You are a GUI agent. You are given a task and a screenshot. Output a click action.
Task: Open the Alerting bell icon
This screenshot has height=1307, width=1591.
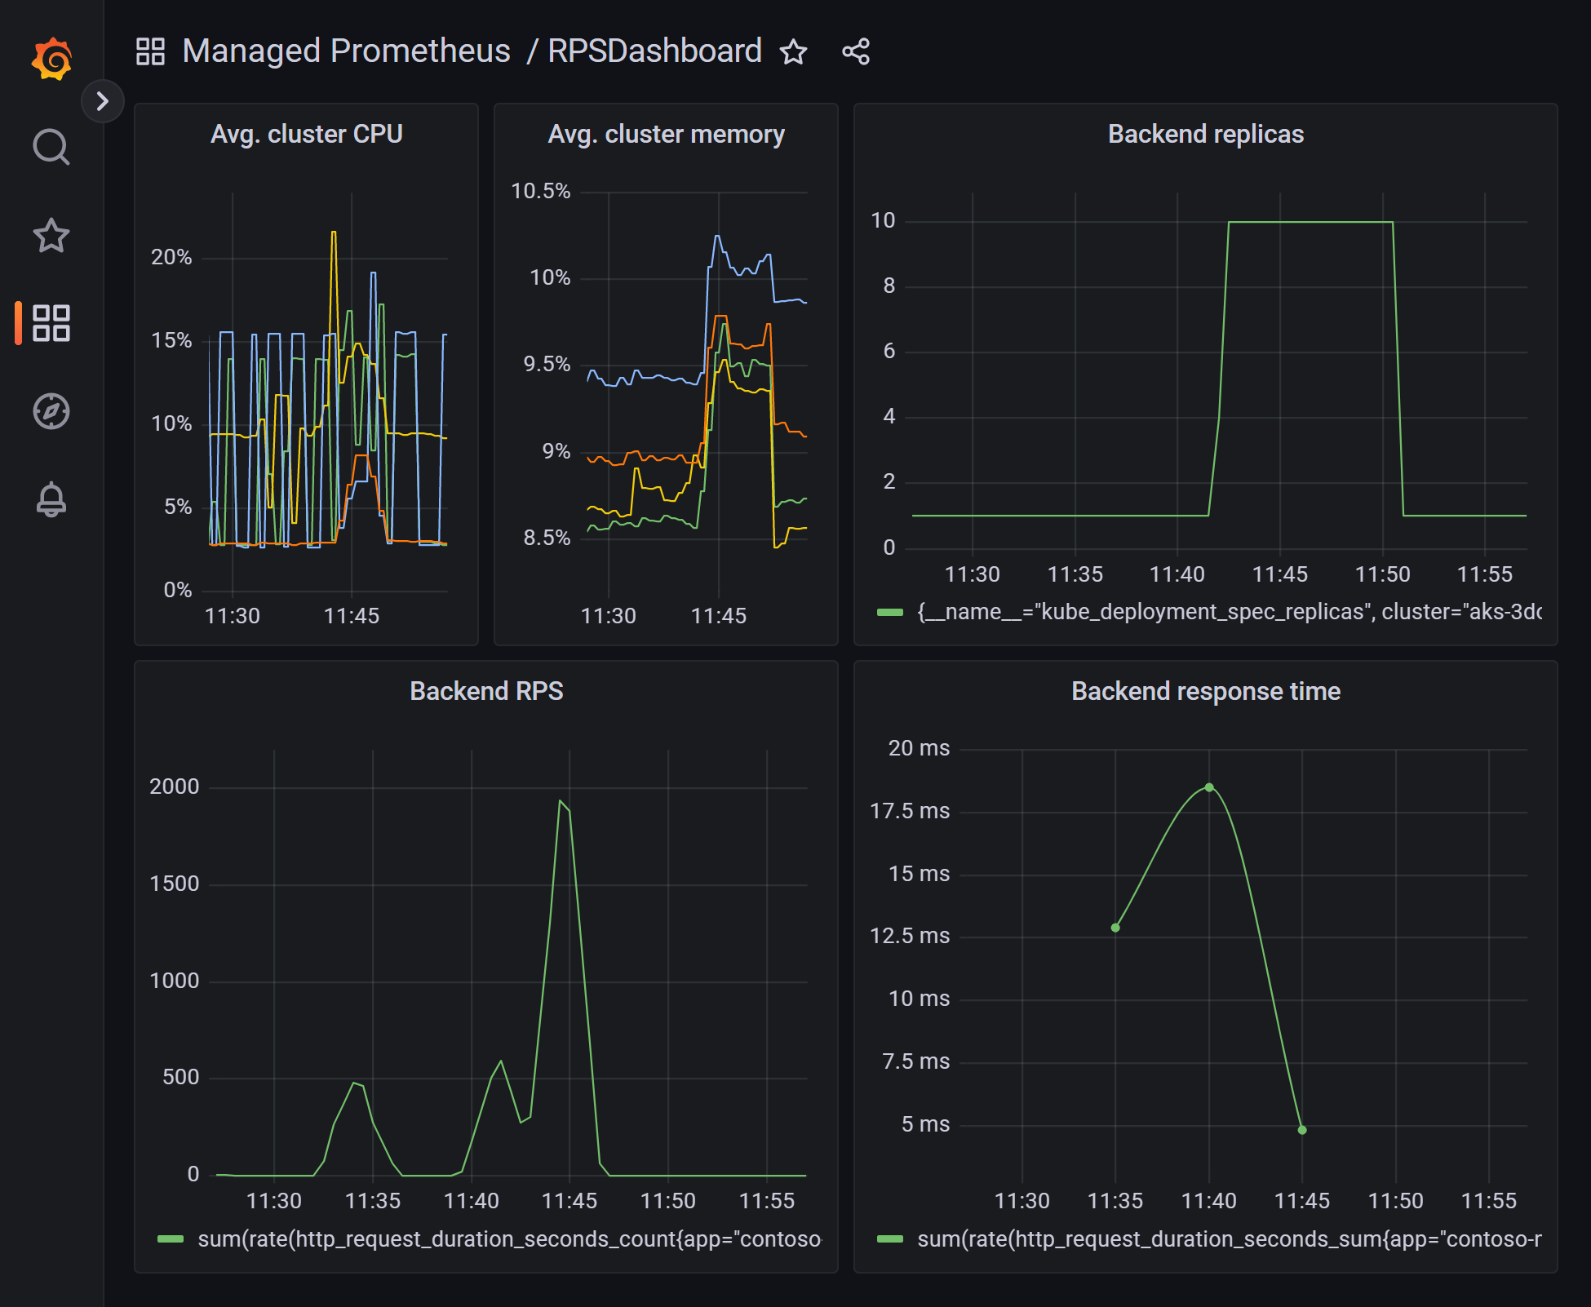pyautogui.click(x=51, y=499)
